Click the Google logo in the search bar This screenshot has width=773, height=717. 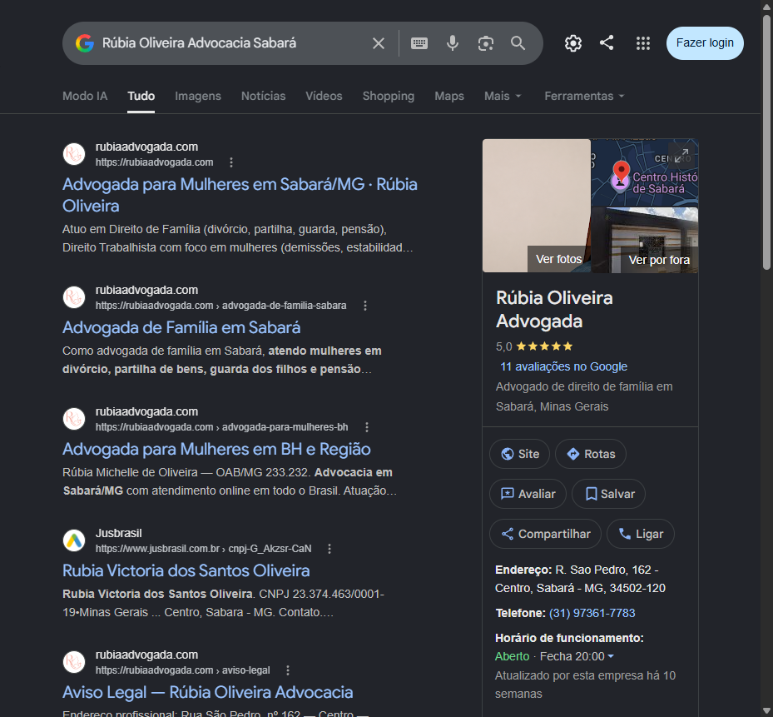click(x=85, y=43)
